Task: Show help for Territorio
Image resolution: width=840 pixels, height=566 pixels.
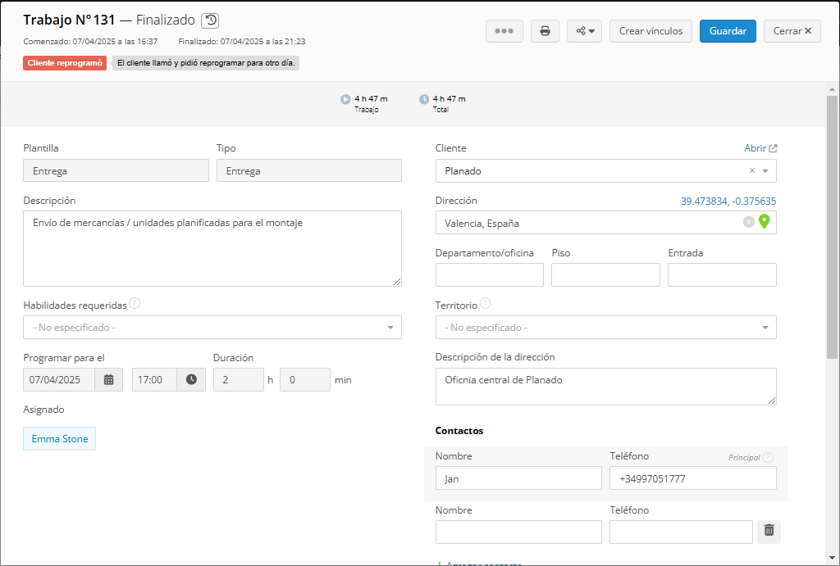Action: (x=485, y=303)
